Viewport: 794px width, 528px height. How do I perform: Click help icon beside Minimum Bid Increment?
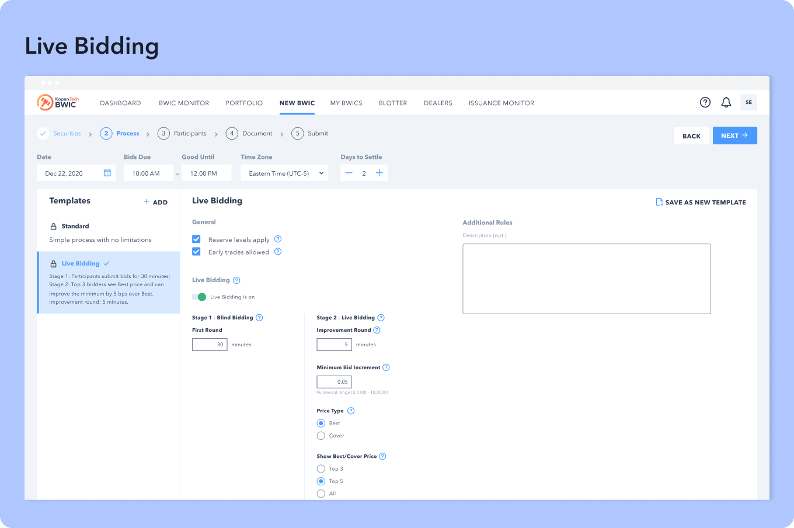coord(386,367)
